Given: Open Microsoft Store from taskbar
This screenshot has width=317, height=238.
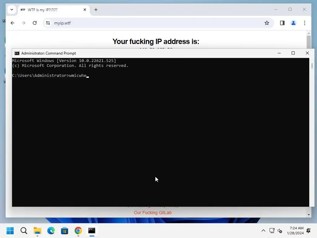Looking at the screenshot, I should tap(64, 231).
